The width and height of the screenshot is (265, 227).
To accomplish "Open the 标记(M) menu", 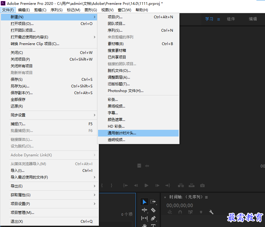I will click(x=74, y=10).
